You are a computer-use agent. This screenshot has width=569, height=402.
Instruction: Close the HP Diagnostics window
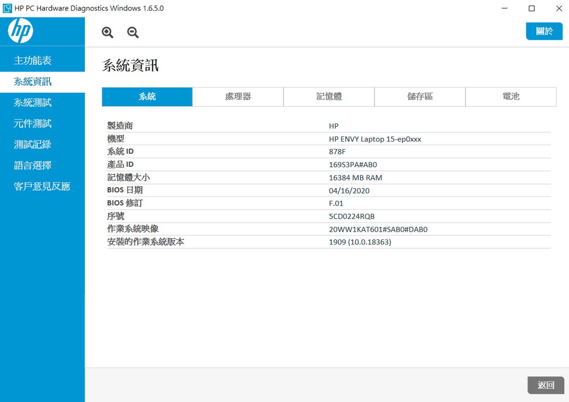(x=559, y=8)
